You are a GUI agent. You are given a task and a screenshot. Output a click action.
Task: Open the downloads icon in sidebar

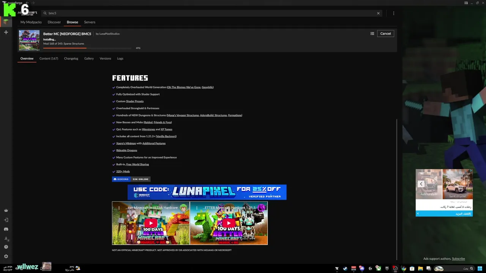pyautogui.click(x=6, y=238)
